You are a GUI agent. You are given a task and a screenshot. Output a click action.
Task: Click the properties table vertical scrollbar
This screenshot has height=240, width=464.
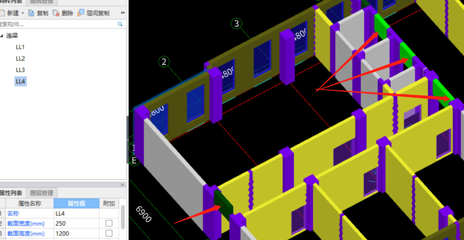[x=123, y=217]
